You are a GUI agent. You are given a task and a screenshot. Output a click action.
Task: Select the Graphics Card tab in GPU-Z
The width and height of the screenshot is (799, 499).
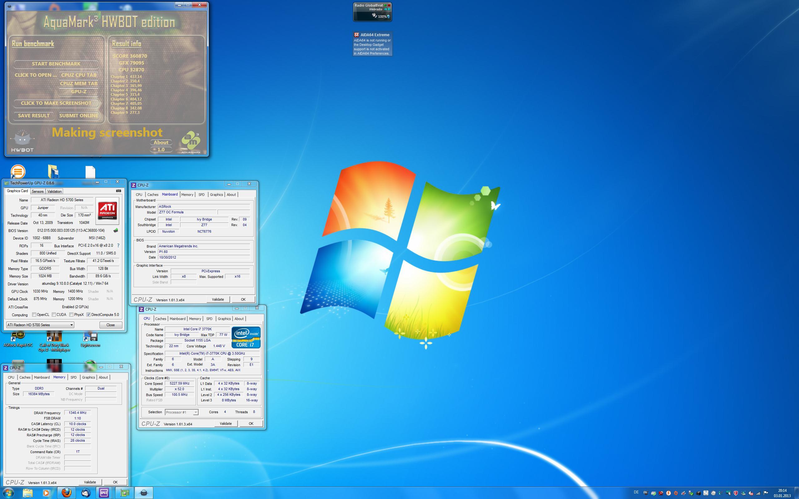(x=17, y=191)
